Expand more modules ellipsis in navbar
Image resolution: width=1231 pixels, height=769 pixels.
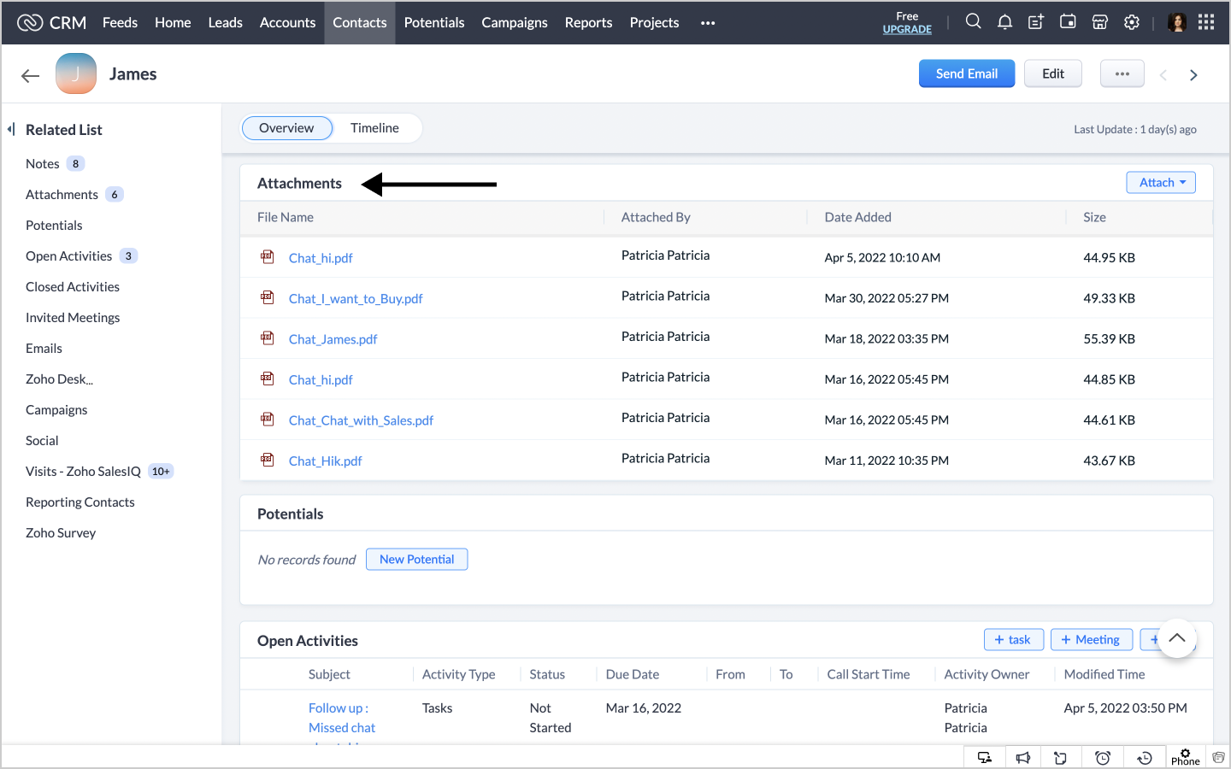click(x=708, y=23)
